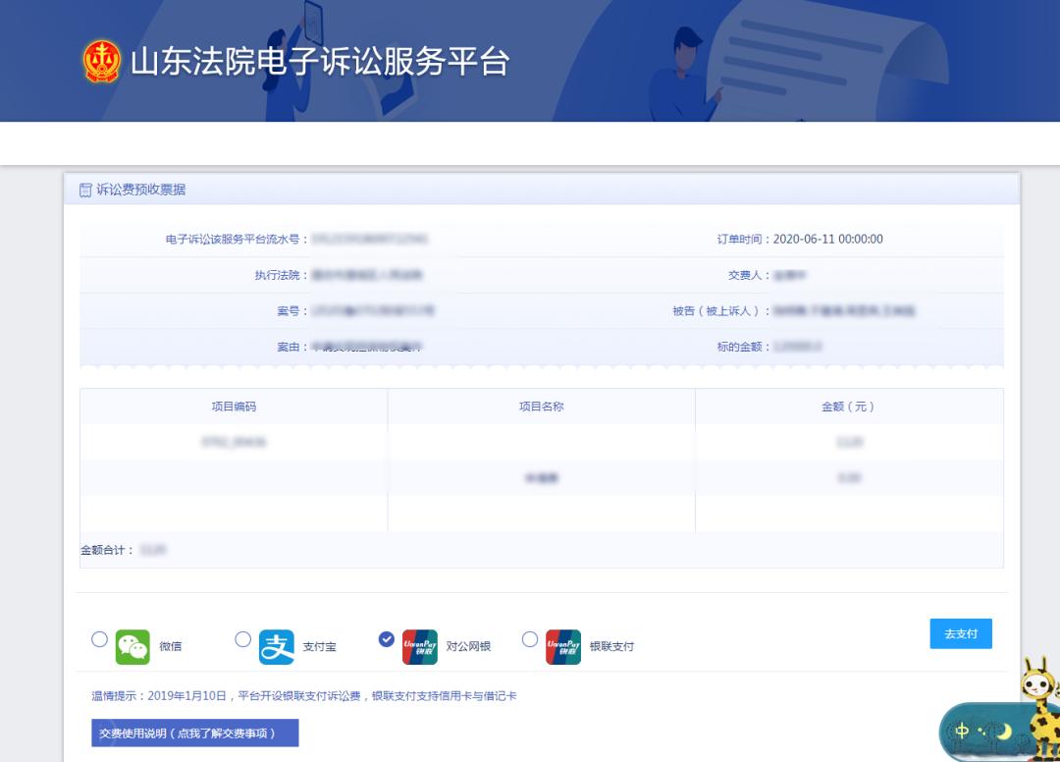Select the 微信 payment radio button
Image resolution: width=1060 pixels, height=762 pixels.
(99, 639)
